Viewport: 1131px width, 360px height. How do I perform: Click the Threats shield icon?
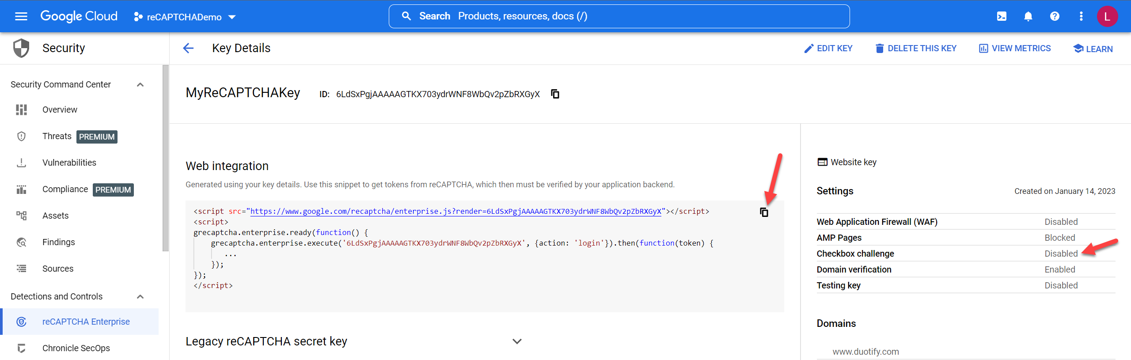click(21, 136)
